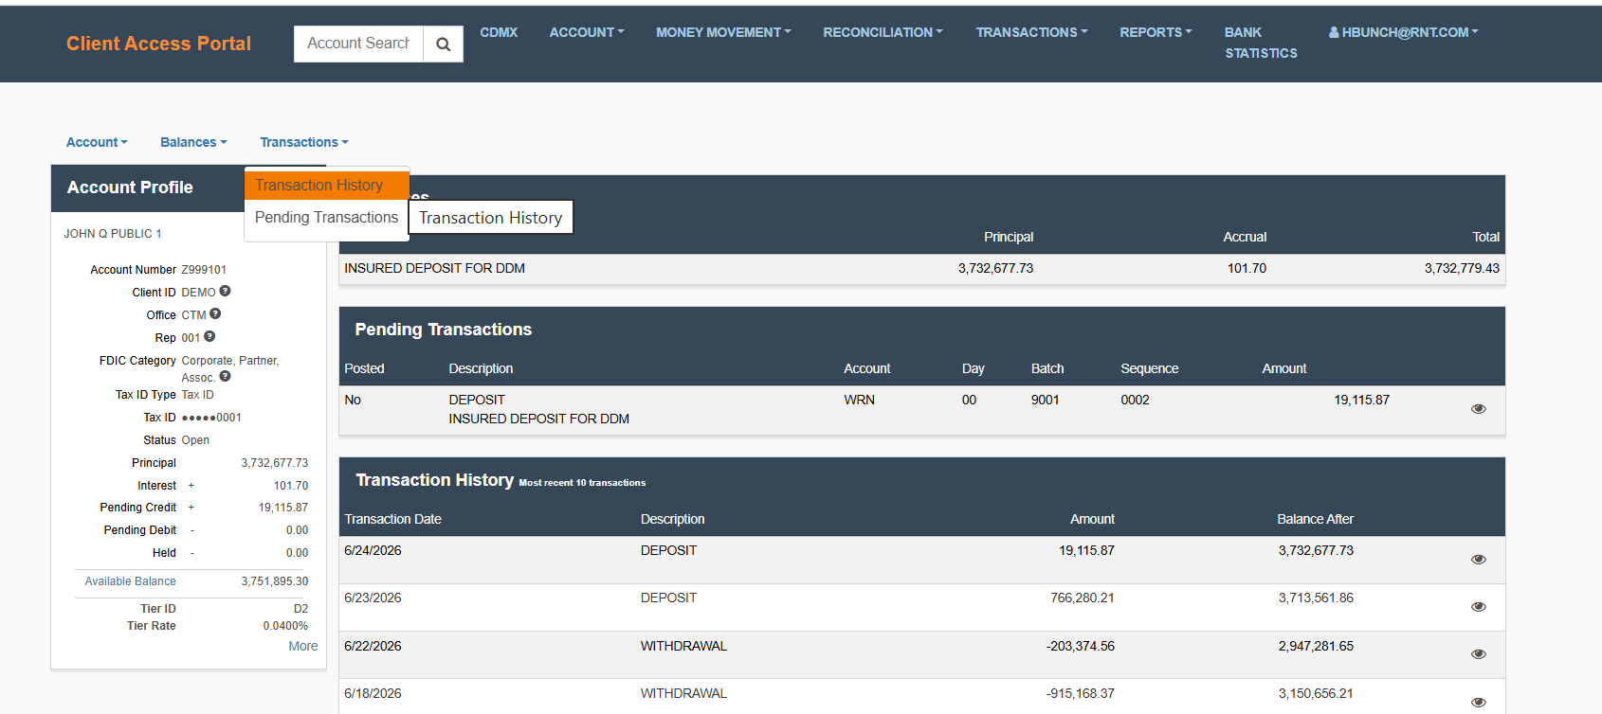This screenshot has height=714, width=1602.
Task: Click the account search magnifier button
Action: pyautogui.click(x=443, y=44)
